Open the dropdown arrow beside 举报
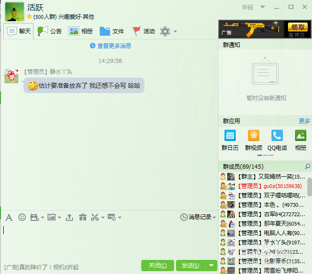This screenshot has width=312, height=274. click(263, 7)
